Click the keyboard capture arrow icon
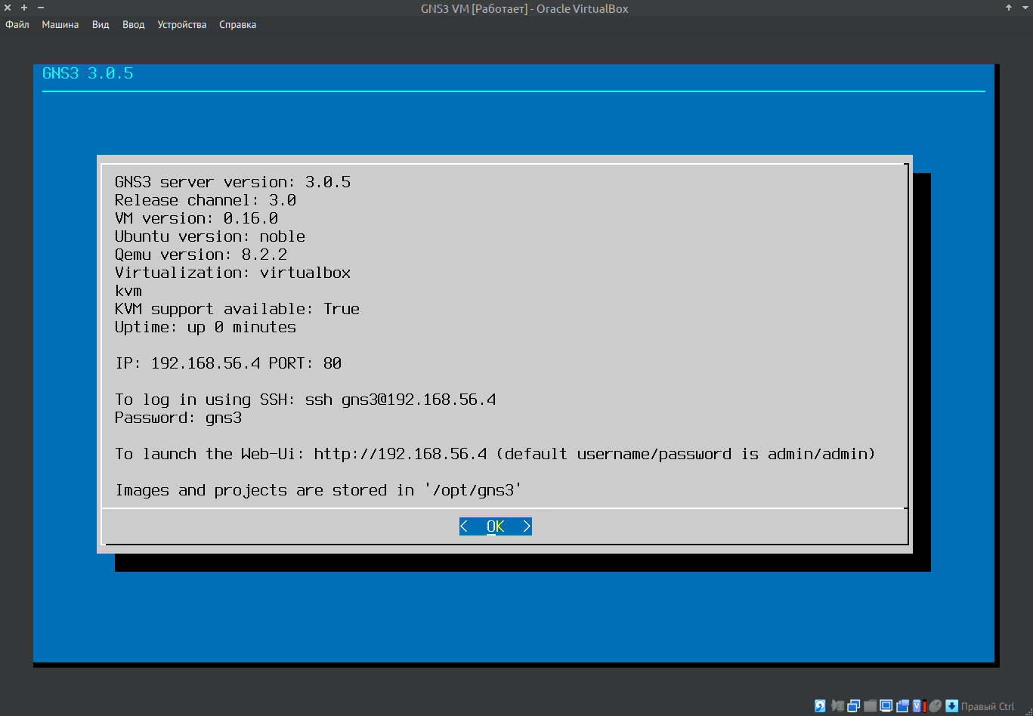Viewport: 1033px width, 716px height. coord(951,706)
